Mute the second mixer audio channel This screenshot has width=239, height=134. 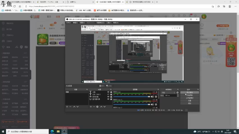152,105
